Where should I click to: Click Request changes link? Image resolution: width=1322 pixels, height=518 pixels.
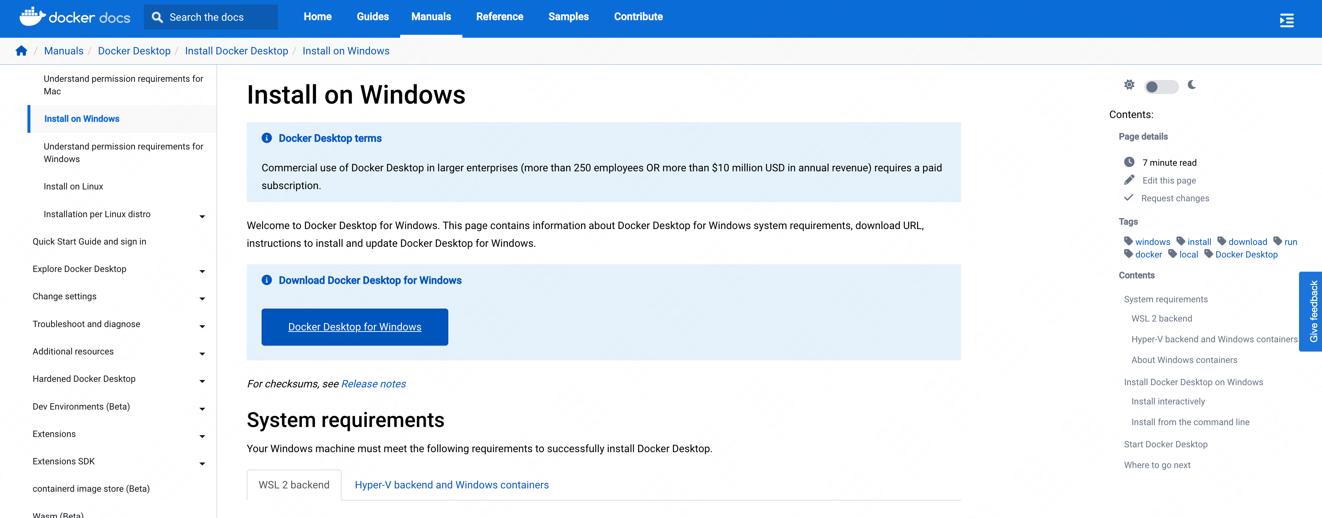(1175, 198)
